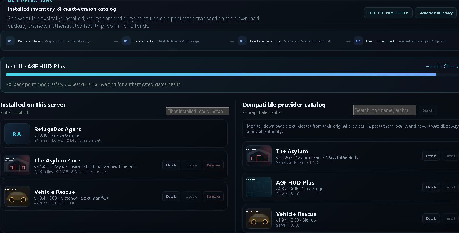Image resolution: width=459 pixels, height=233 pixels.
Task: Click 'ServerAndClient · 3.1.0' line
Action: point(297,162)
